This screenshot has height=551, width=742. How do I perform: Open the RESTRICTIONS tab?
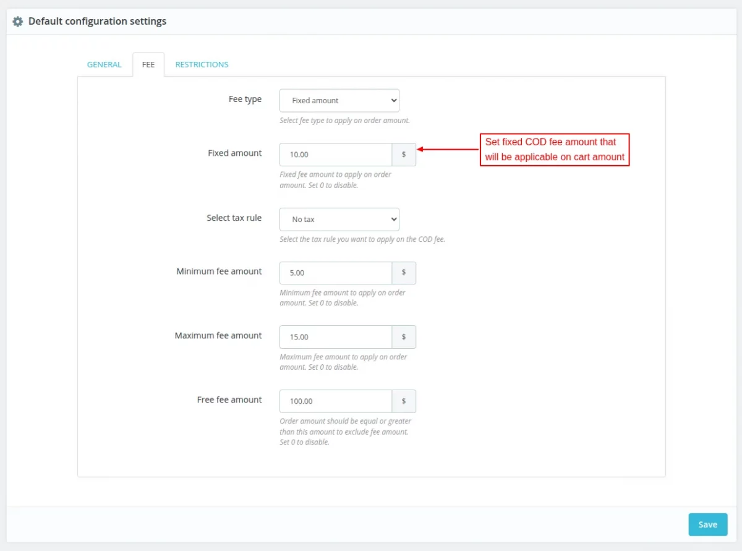[x=202, y=64]
